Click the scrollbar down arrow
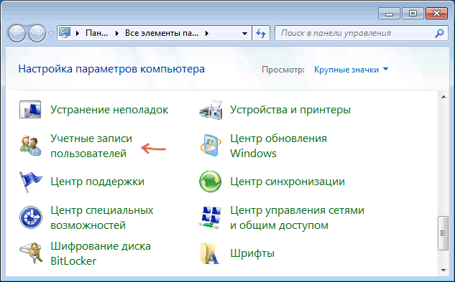This screenshot has width=455, height=282. tap(443, 270)
